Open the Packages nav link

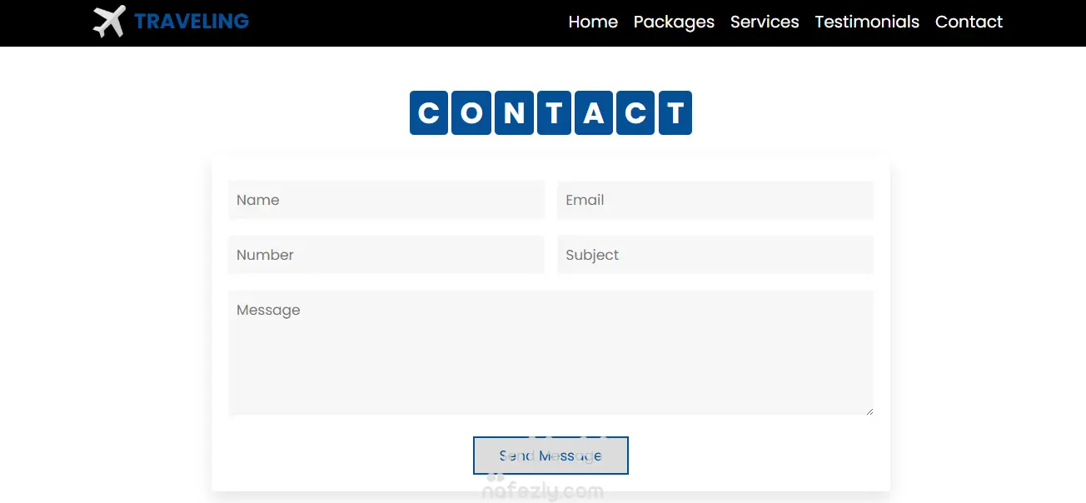[x=674, y=22]
